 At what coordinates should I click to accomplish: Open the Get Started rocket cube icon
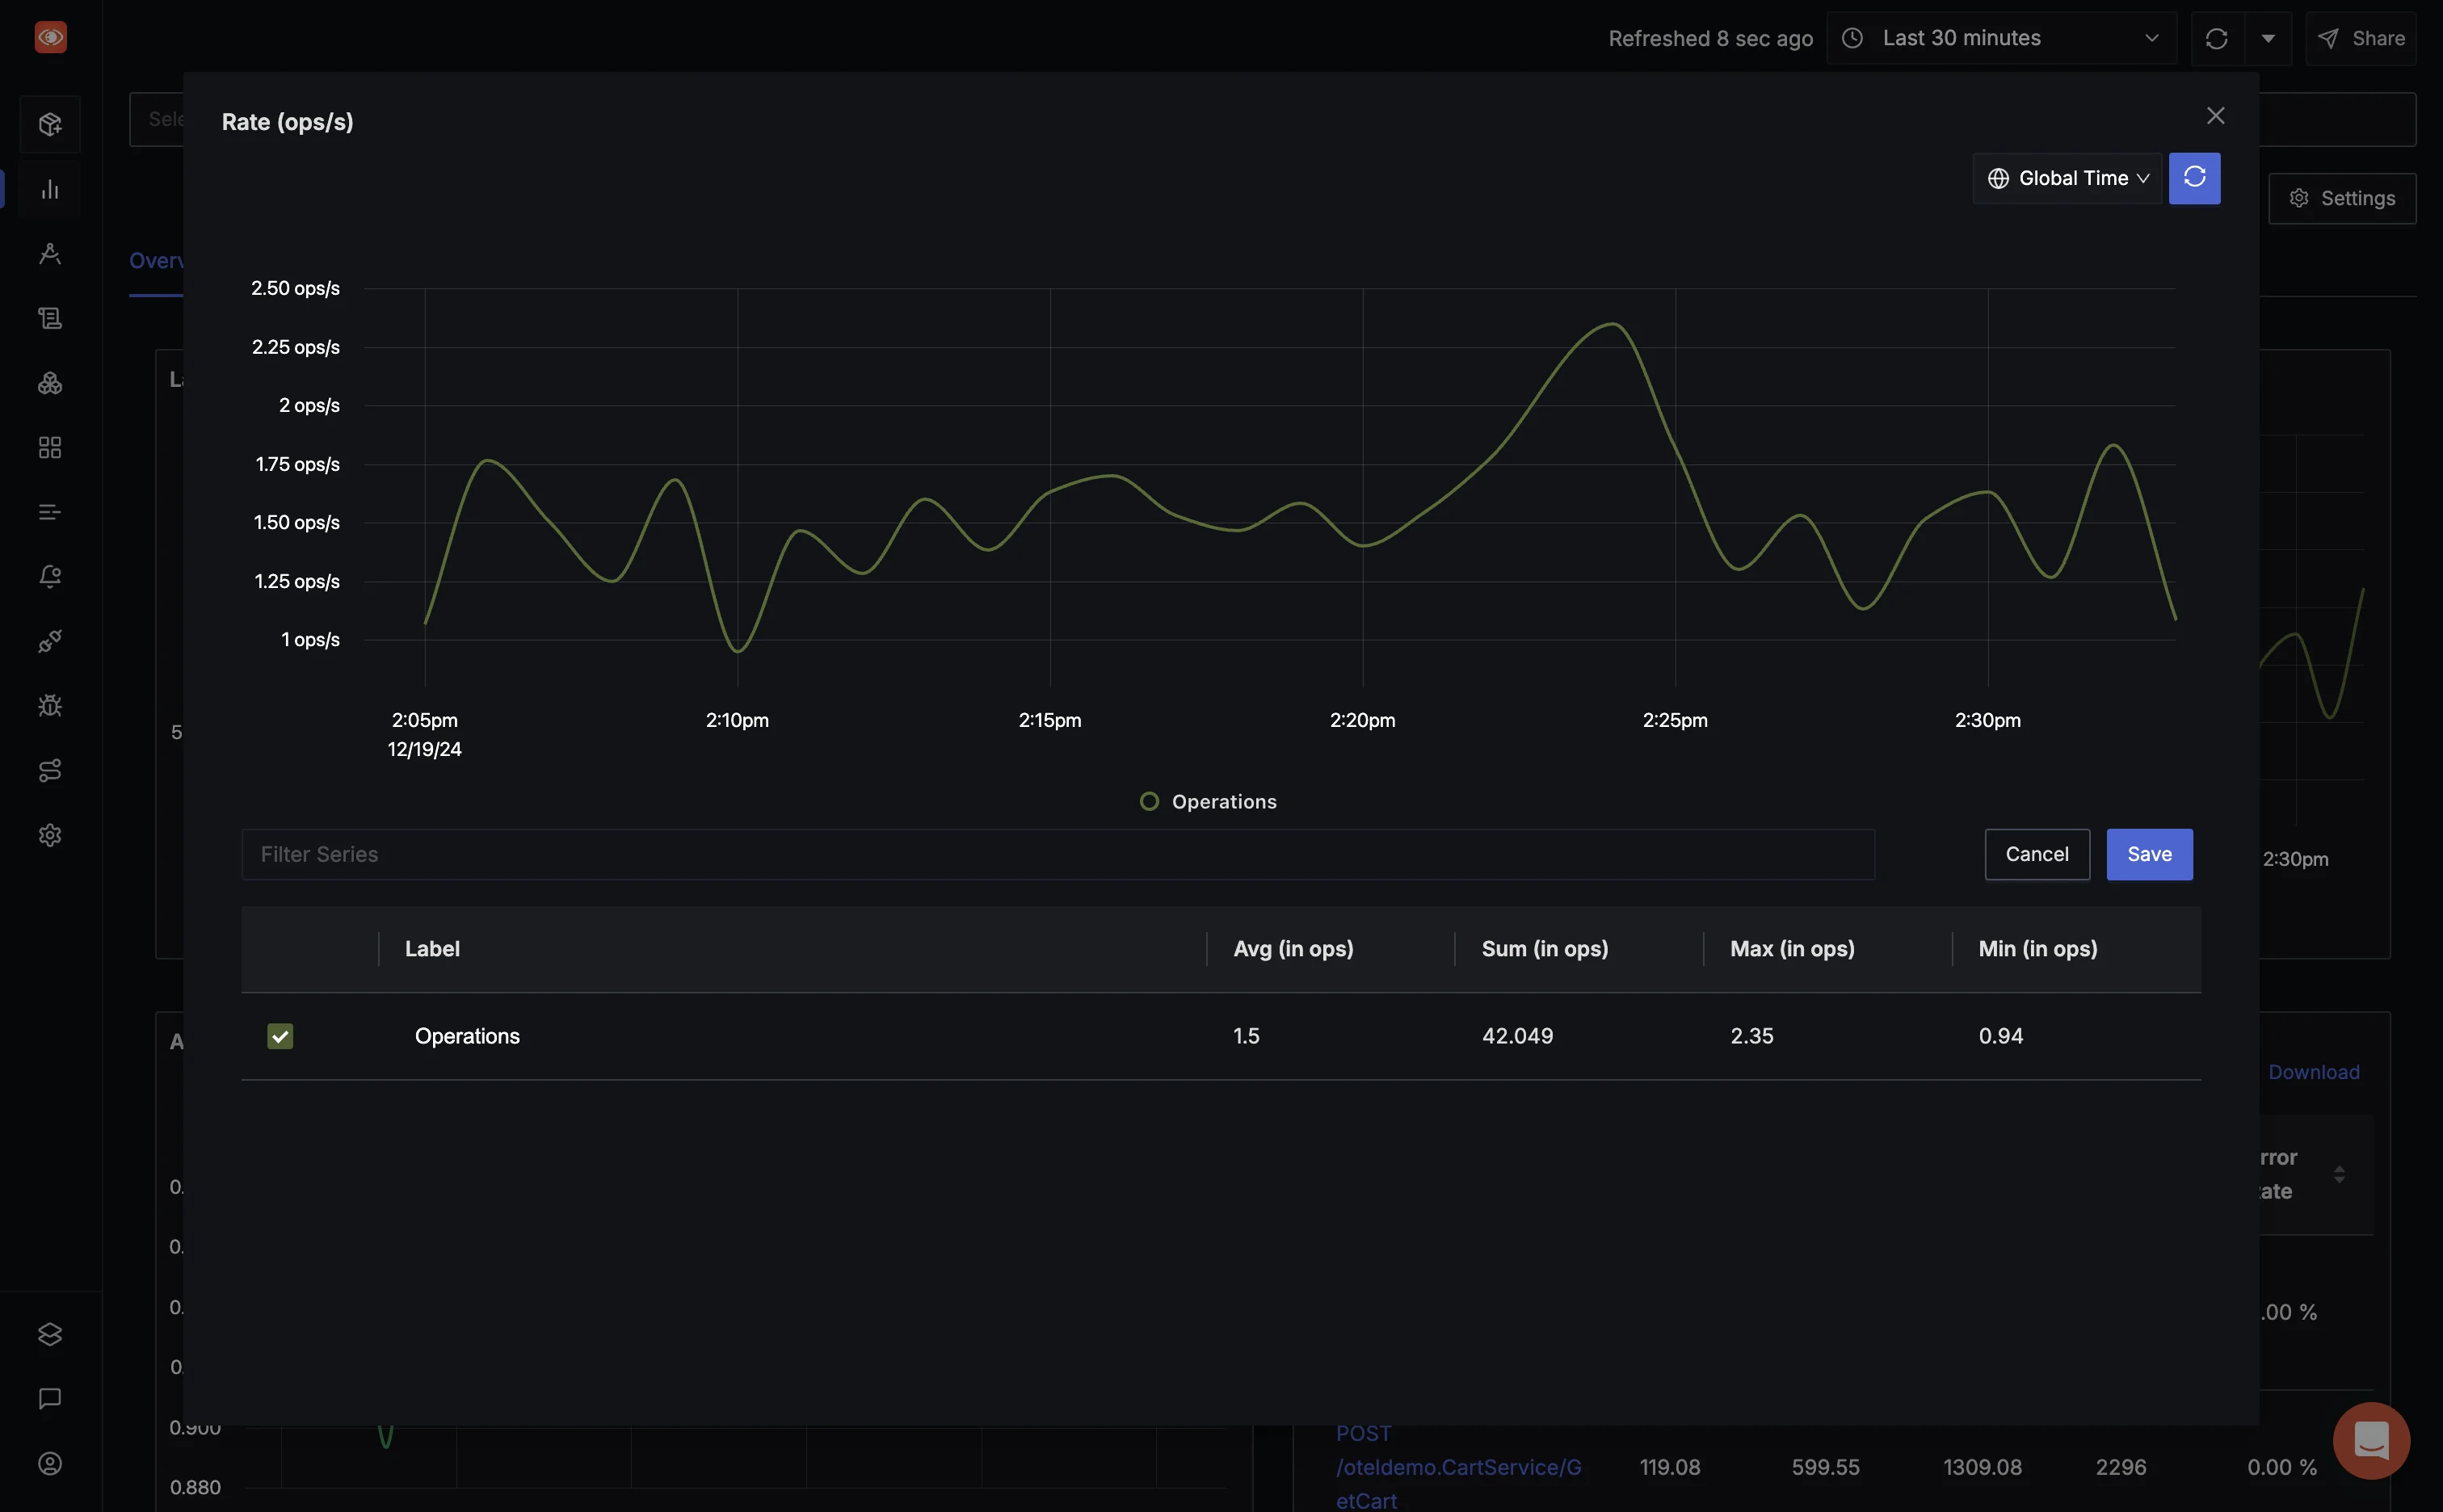(x=50, y=124)
